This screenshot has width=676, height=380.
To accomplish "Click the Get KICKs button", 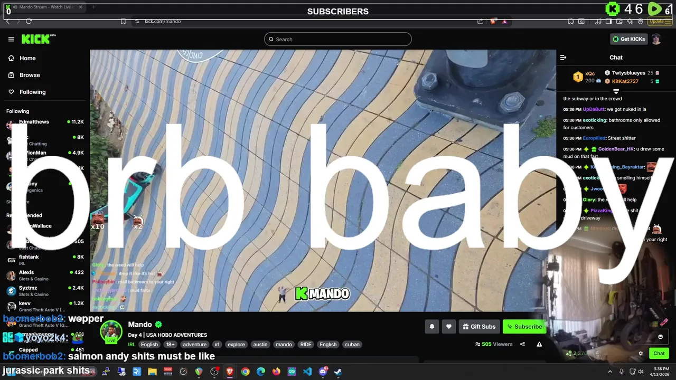I will (628, 39).
